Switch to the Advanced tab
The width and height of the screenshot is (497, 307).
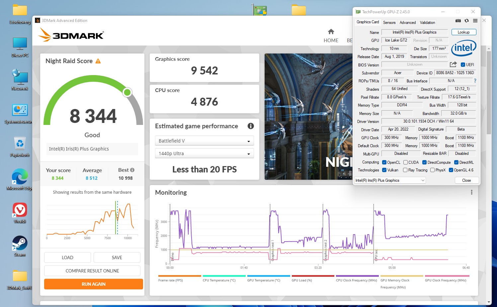[407, 23]
